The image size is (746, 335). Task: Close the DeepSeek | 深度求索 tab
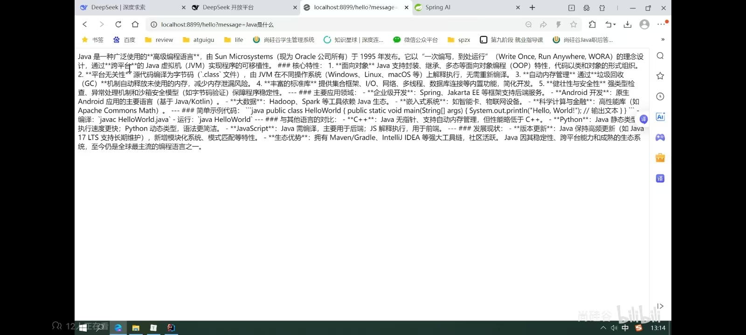point(184,7)
